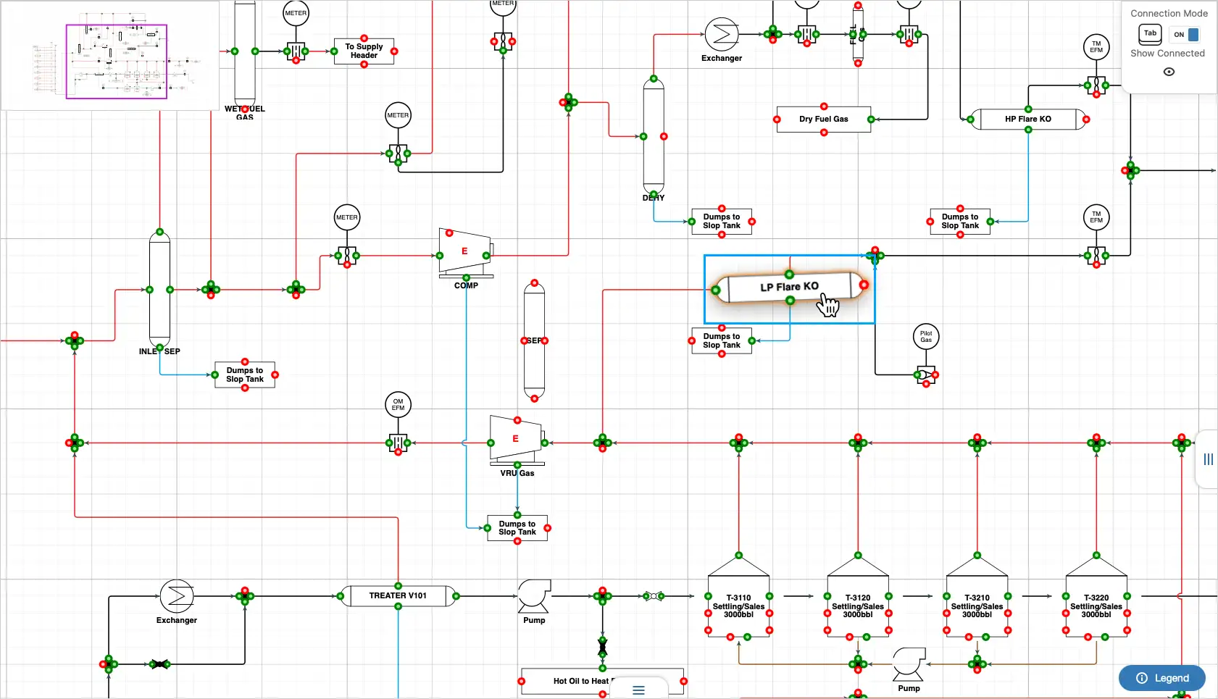
Task: Click the HP Flare KO block
Action: point(1027,120)
